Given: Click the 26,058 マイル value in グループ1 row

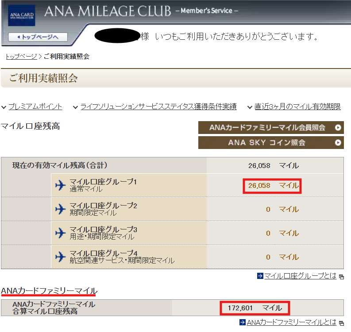Looking at the screenshot, I should pos(273,186).
